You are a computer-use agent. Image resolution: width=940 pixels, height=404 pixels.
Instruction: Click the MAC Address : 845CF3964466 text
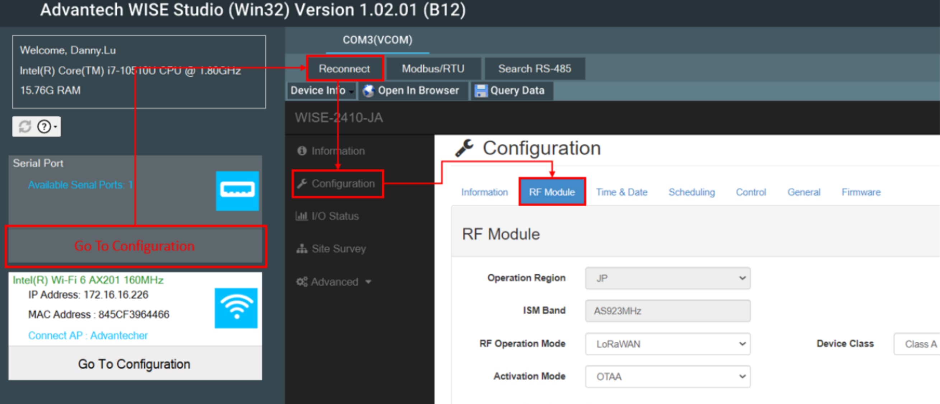[x=98, y=314]
